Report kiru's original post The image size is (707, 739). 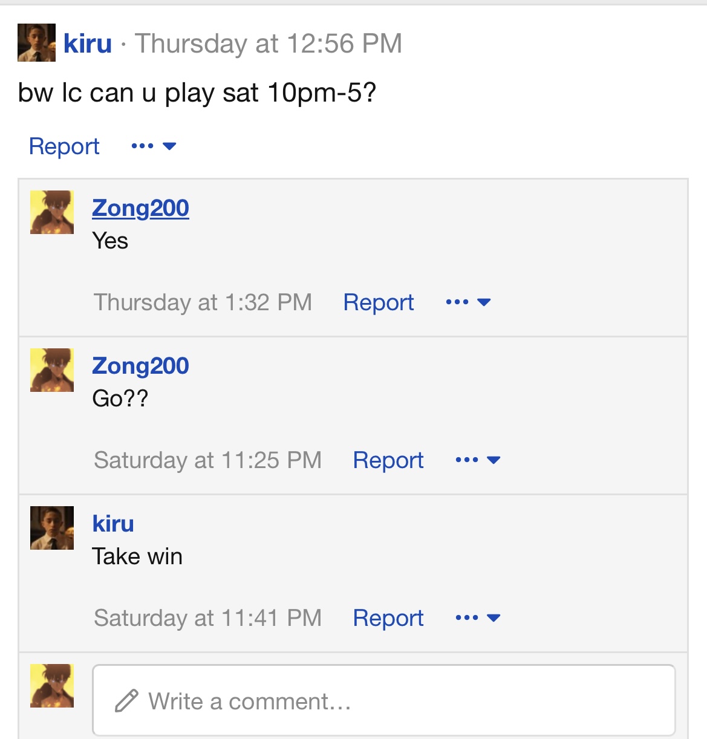pos(64,146)
